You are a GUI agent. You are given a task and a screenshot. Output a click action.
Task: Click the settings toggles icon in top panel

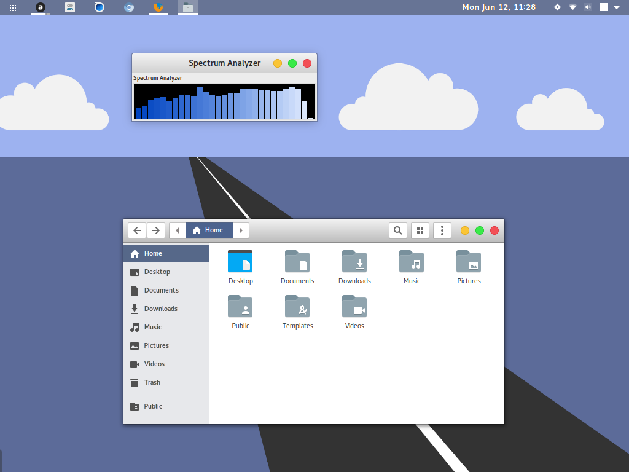click(70, 7)
